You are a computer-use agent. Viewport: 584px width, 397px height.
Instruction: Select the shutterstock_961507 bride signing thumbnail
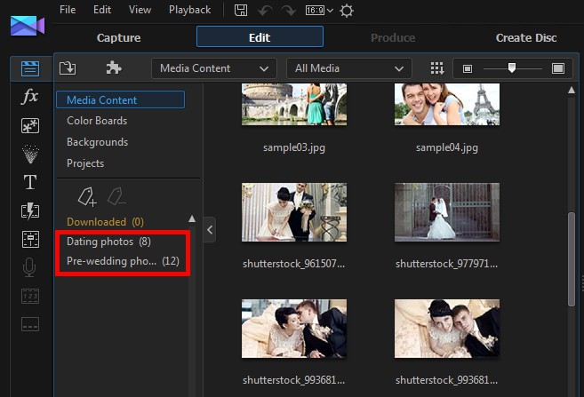294,212
